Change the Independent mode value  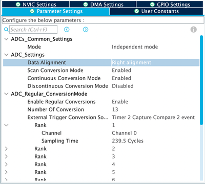pyautogui.click(x=135, y=47)
